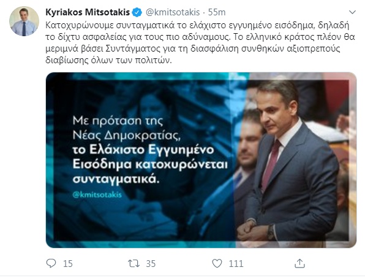
Task: Click the likes count of 111
Action: (x=236, y=264)
